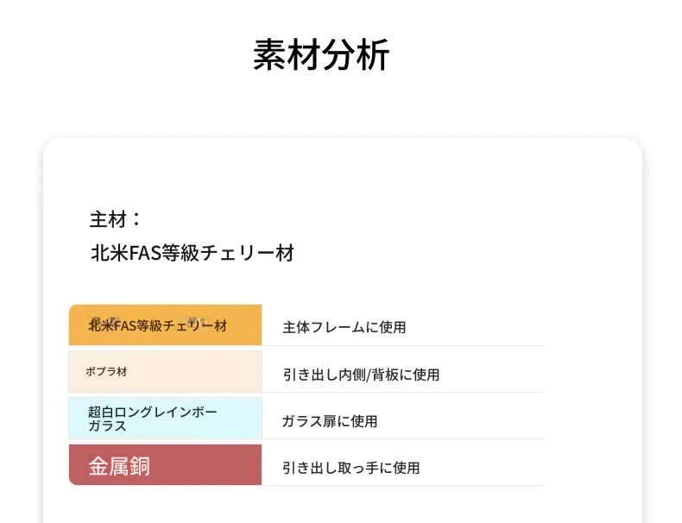Click the beige ポプラ材 swatch cell
Screen dimensions: 682x523
[x=165, y=372]
